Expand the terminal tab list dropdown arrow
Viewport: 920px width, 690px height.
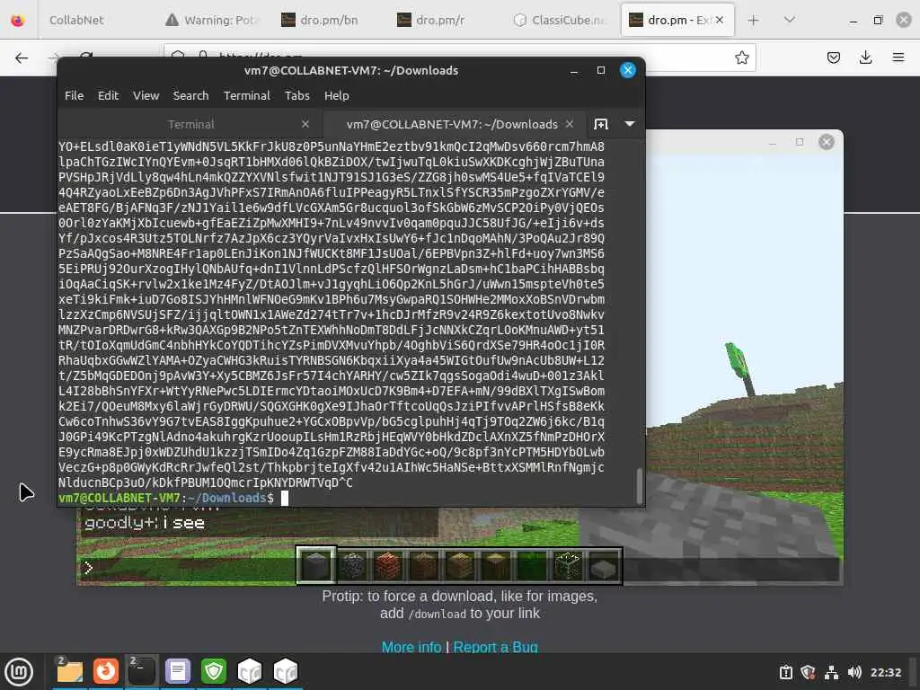click(630, 124)
